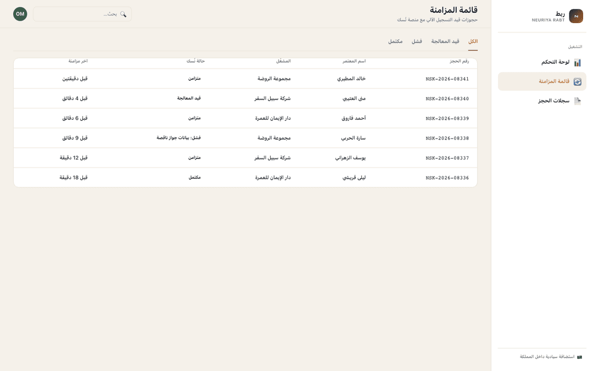Click the sync queue icon in sidebar
Image resolution: width=593 pixels, height=371 pixels.
pos(577,82)
